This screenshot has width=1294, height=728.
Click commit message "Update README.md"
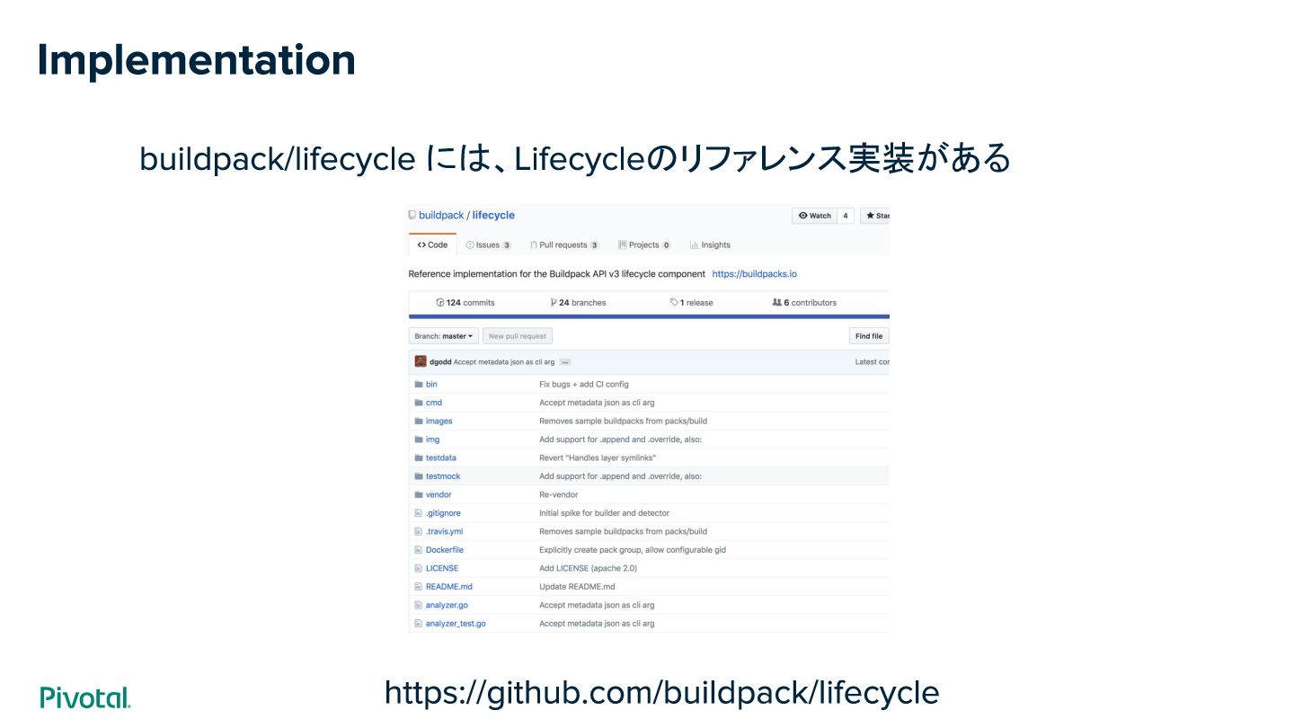pos(577,587)
